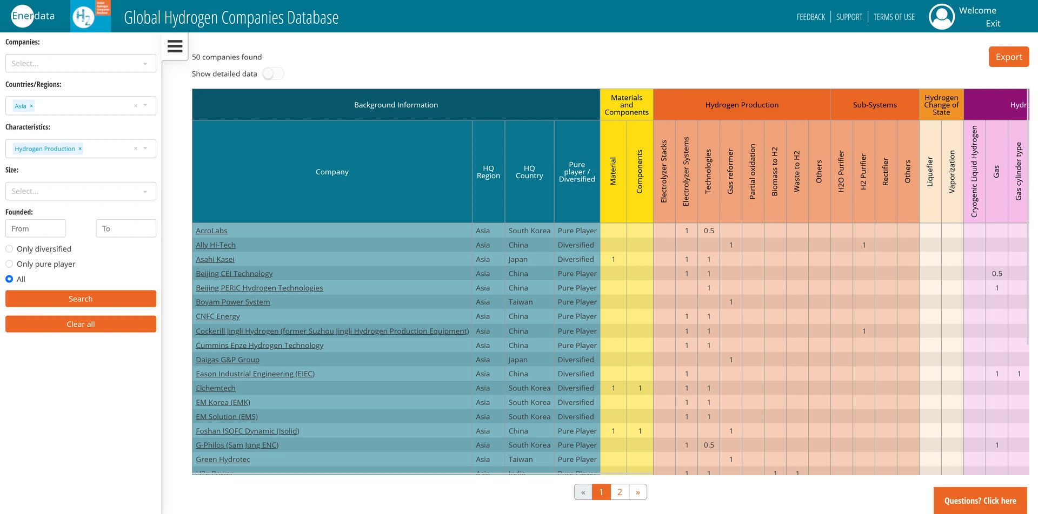Open the TERMS OF USE link
Viewport: 1038px width, 514px height.
(x=894, y=17)
